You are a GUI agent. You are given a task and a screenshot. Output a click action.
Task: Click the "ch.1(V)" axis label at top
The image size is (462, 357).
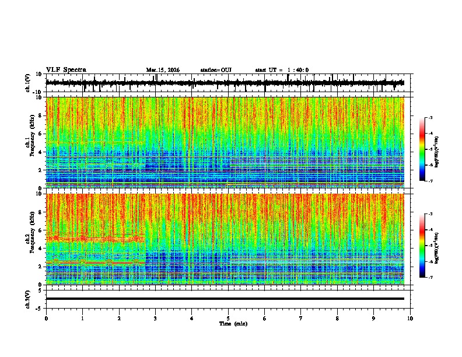tap(28, 83)
